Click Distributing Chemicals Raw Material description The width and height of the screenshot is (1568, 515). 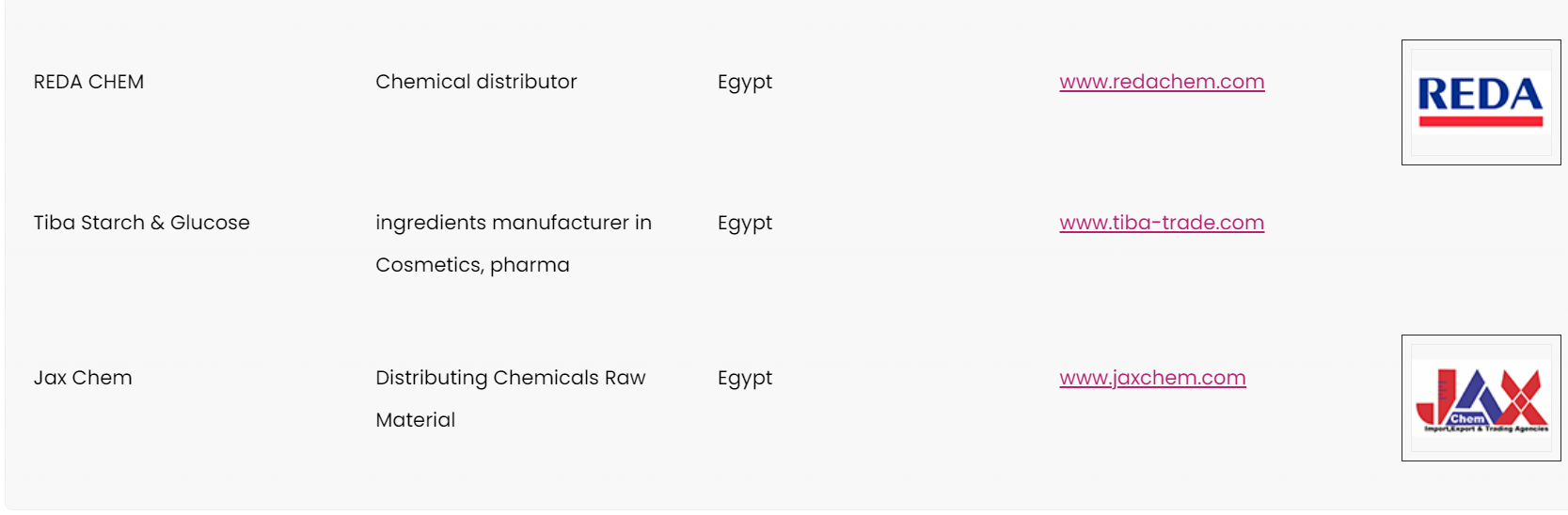point(511,398)
